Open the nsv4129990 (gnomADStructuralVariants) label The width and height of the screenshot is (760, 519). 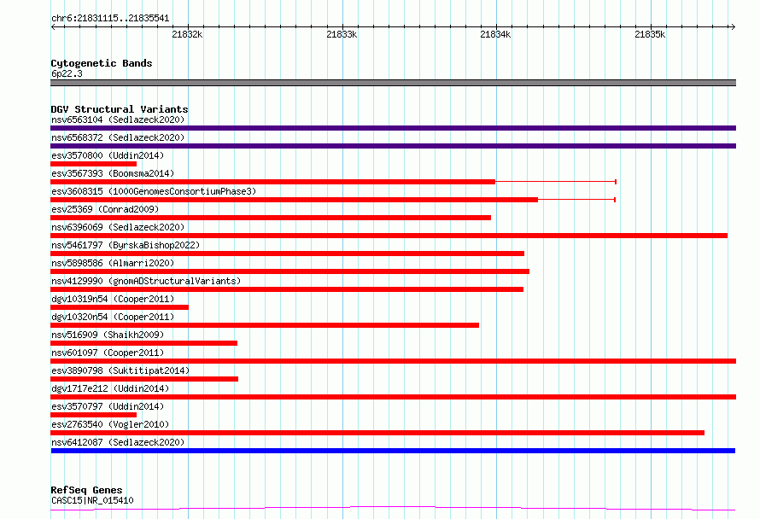pyautogui.click(x=146, y=281)
